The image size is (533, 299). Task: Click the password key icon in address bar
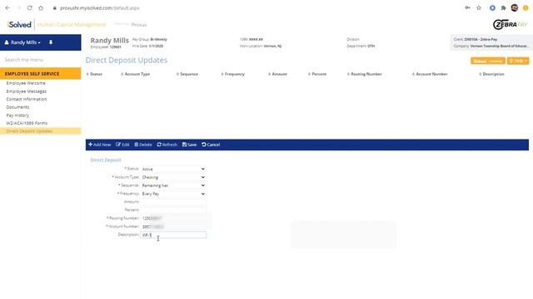(x=468, y=7)
